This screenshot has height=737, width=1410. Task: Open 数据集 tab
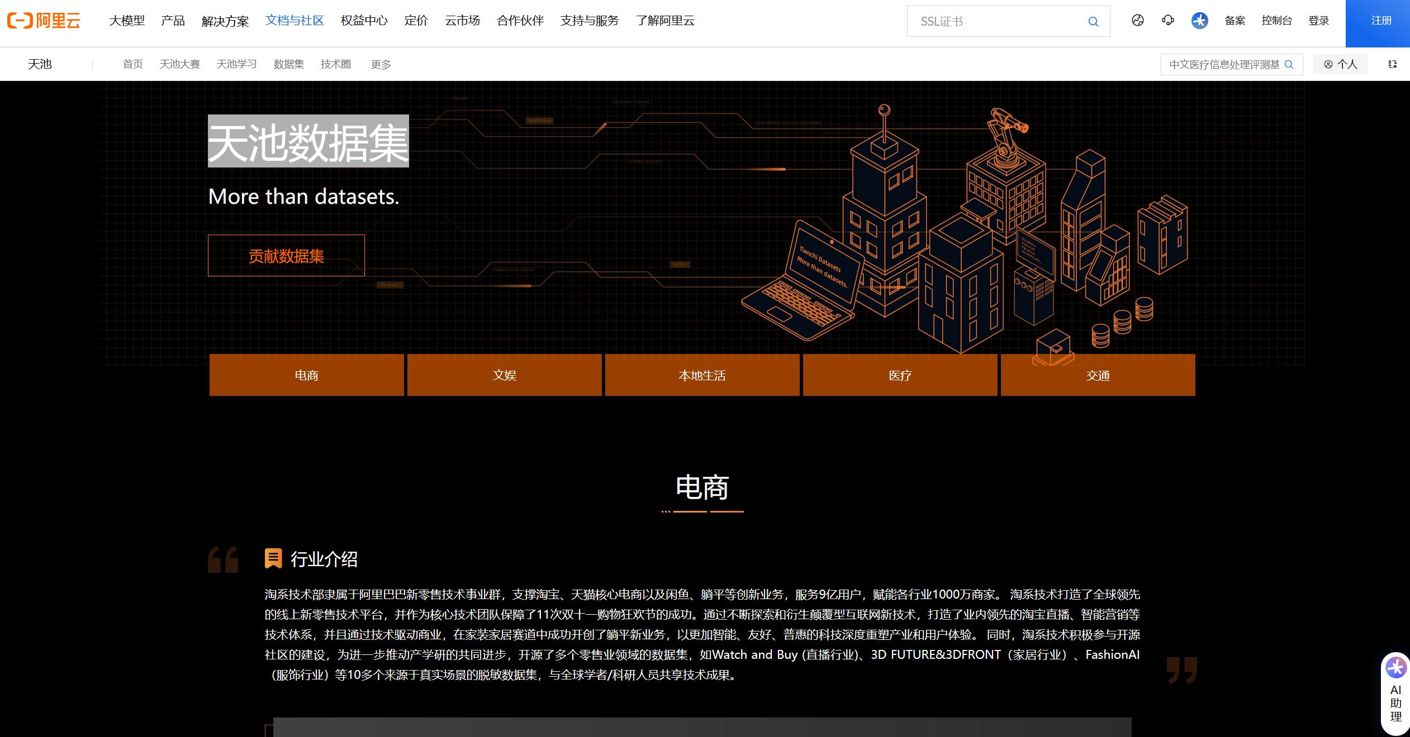pos(288,64)
